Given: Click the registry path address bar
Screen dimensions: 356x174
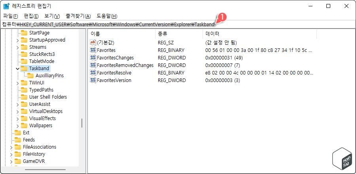Looking at the screenshot, I should [x=178, y=24].
